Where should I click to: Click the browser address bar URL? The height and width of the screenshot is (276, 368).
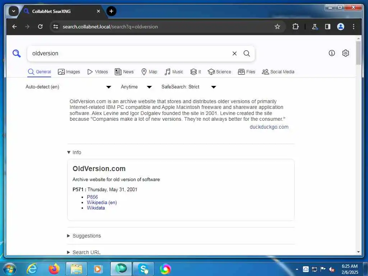click(x=110, y=27)
